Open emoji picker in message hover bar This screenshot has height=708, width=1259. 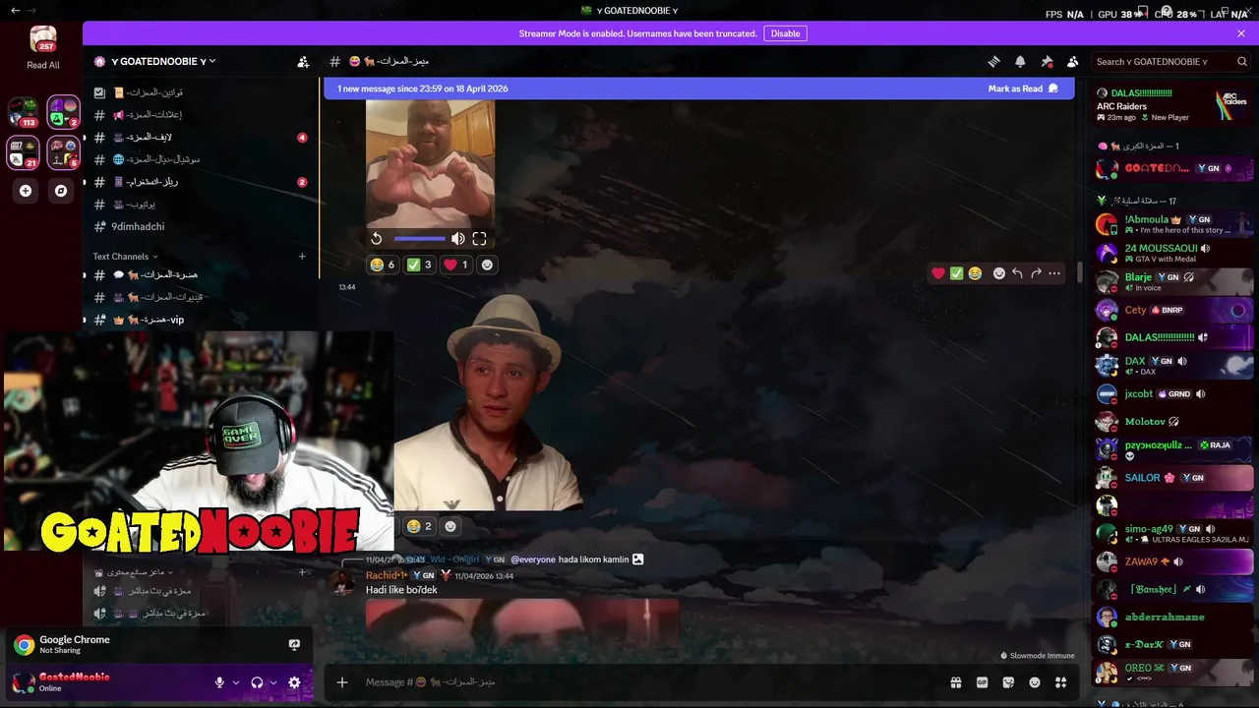pos(999,273)
